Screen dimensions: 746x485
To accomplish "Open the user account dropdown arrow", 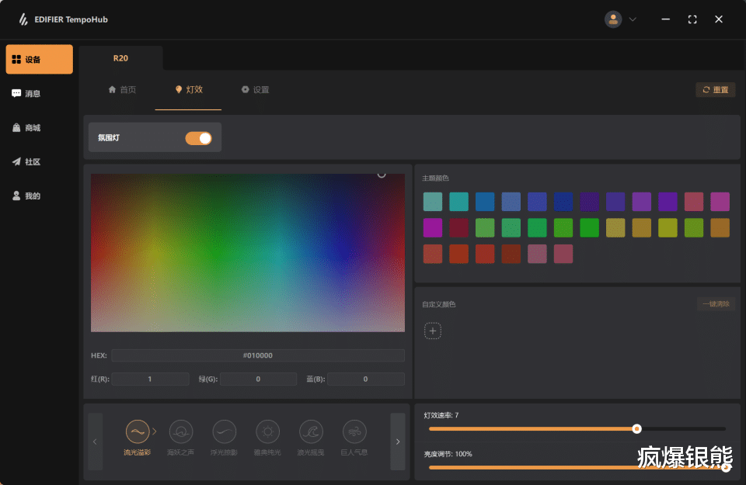I will pos(633,19).
